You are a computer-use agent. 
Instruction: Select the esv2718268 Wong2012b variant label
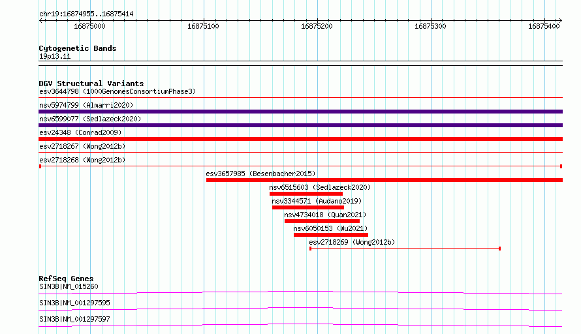pyautogui.click(x=82, y=160)
